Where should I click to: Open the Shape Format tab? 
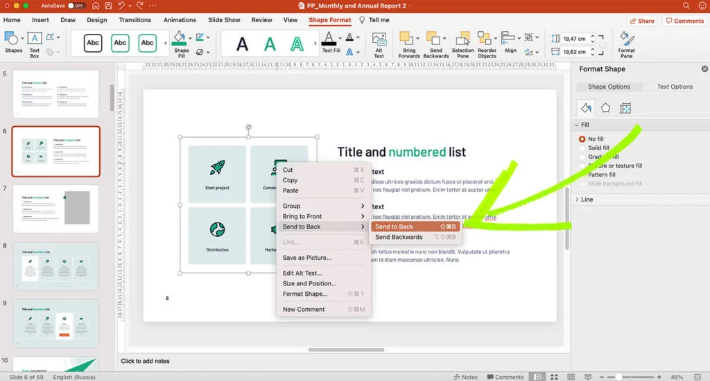tap(329, 20)
